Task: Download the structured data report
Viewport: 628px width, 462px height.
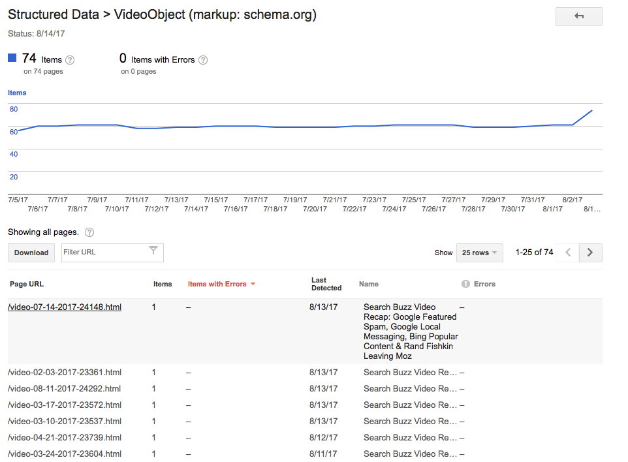Action: tap(31, 253)
